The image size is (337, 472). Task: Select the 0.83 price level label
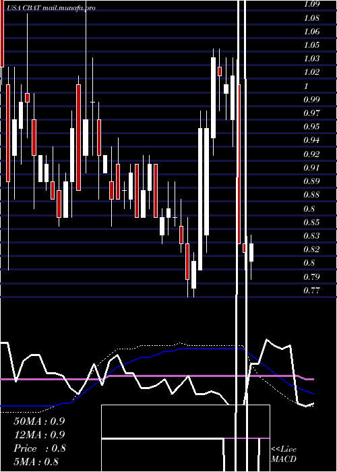click(311, 236)
